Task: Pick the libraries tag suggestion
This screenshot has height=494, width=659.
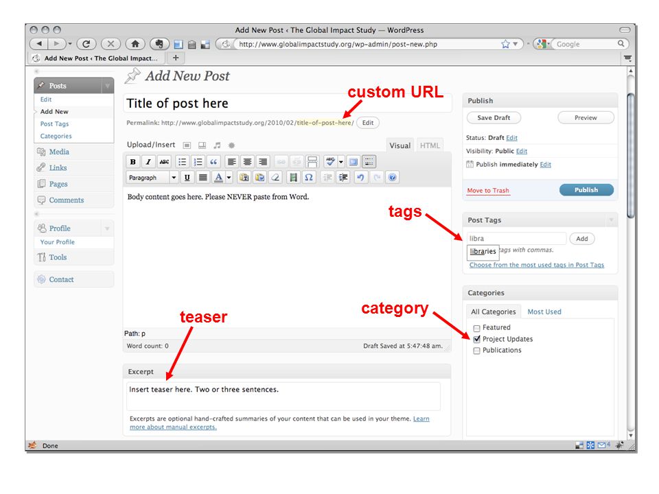Action: 483,251
